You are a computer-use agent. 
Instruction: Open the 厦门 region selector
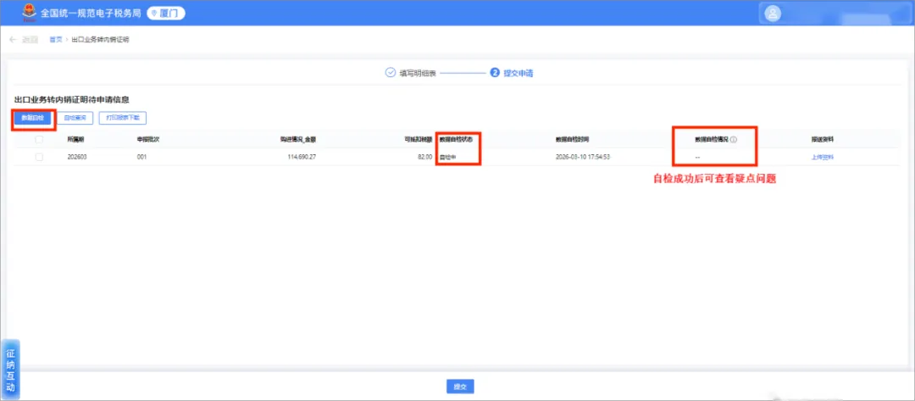click(166, 14)
